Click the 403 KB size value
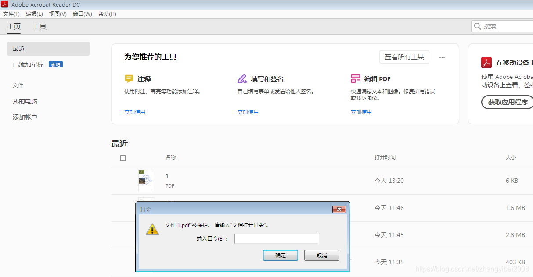 coord(515,262)
